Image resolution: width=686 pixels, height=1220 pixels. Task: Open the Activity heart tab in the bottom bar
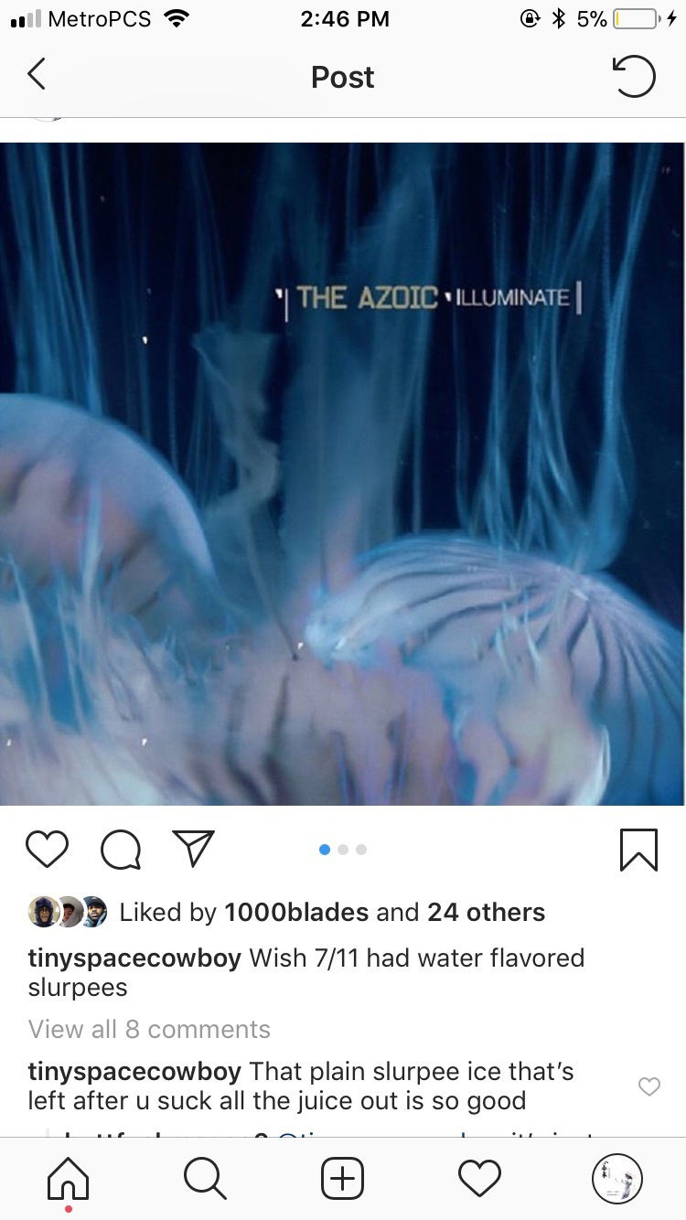479,1178
